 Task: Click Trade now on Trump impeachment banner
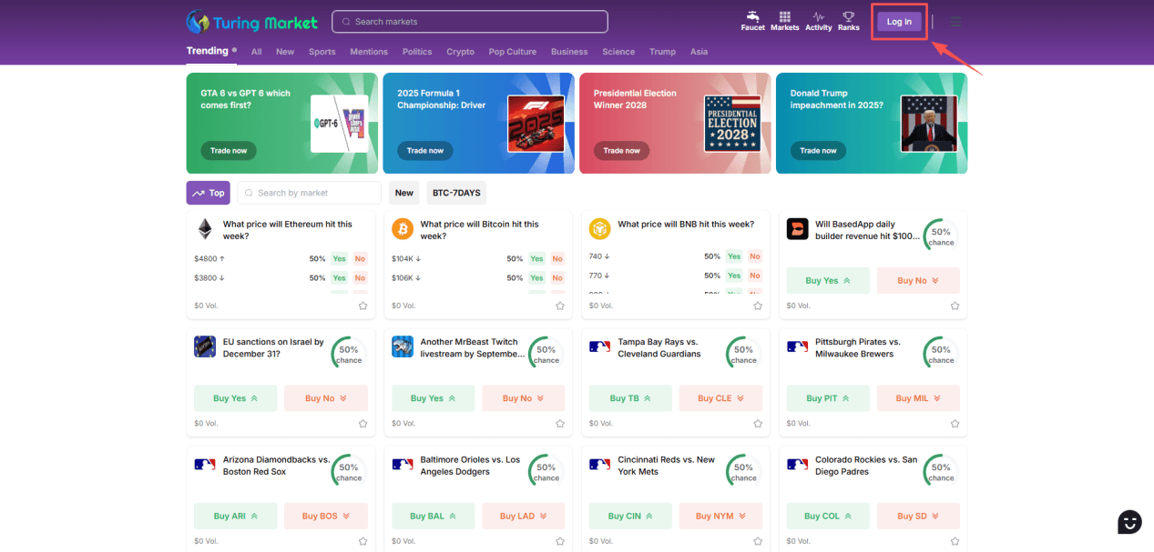(818, 151)
